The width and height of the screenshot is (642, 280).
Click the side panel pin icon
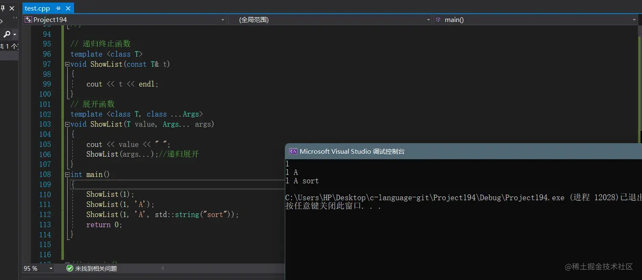click(3, 8)
